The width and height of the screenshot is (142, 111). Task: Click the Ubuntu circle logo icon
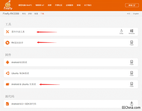(x=7, y=73)
